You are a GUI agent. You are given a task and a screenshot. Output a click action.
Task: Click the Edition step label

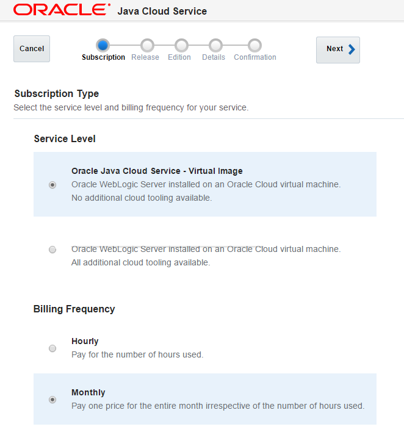coord(179,57)
